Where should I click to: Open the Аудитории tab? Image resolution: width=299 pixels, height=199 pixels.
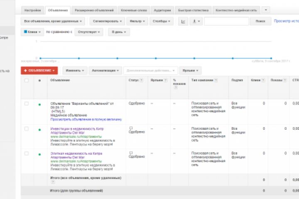[x=162, y=10]
